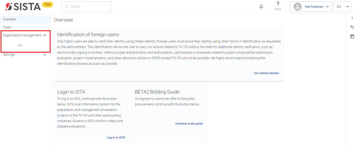This screenshot has width=358, height=147.
Task: Click the Use Citizen Identity link
Action: tap(266, 73)
